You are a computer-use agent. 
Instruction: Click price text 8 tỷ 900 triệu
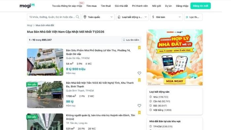tap(76, 69)
